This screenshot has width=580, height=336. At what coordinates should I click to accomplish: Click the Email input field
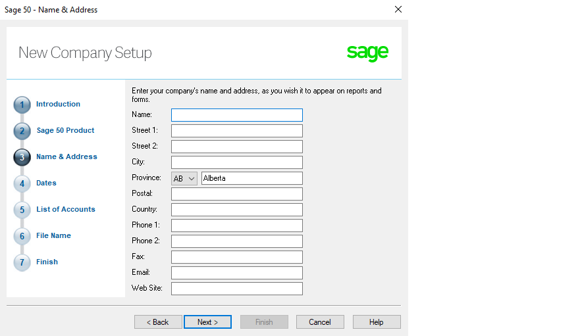[x=237, y=273]
